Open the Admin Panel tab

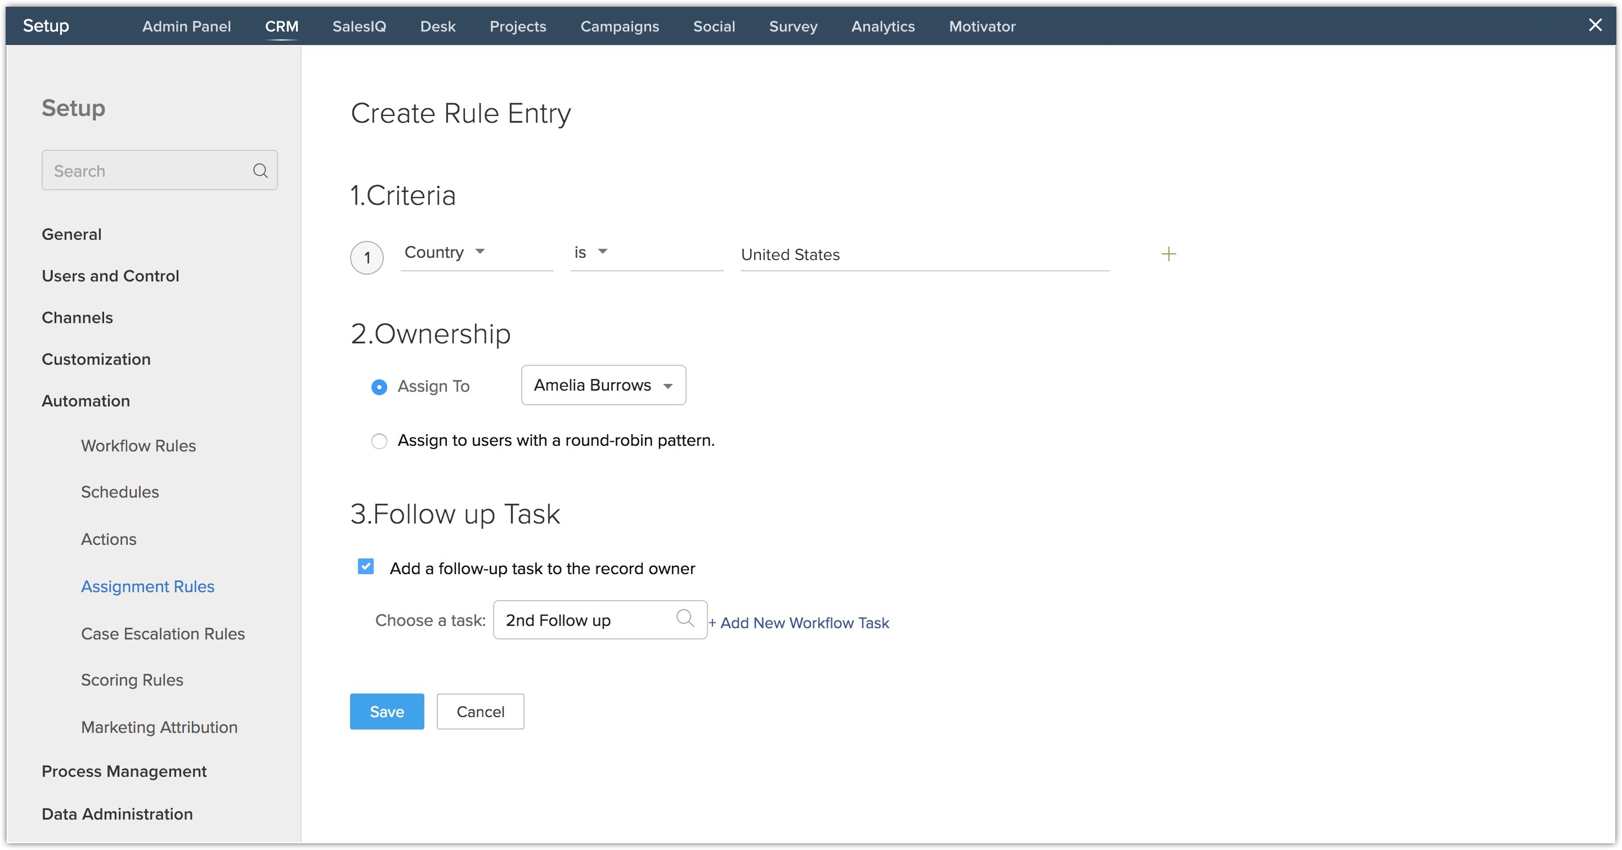186,26
